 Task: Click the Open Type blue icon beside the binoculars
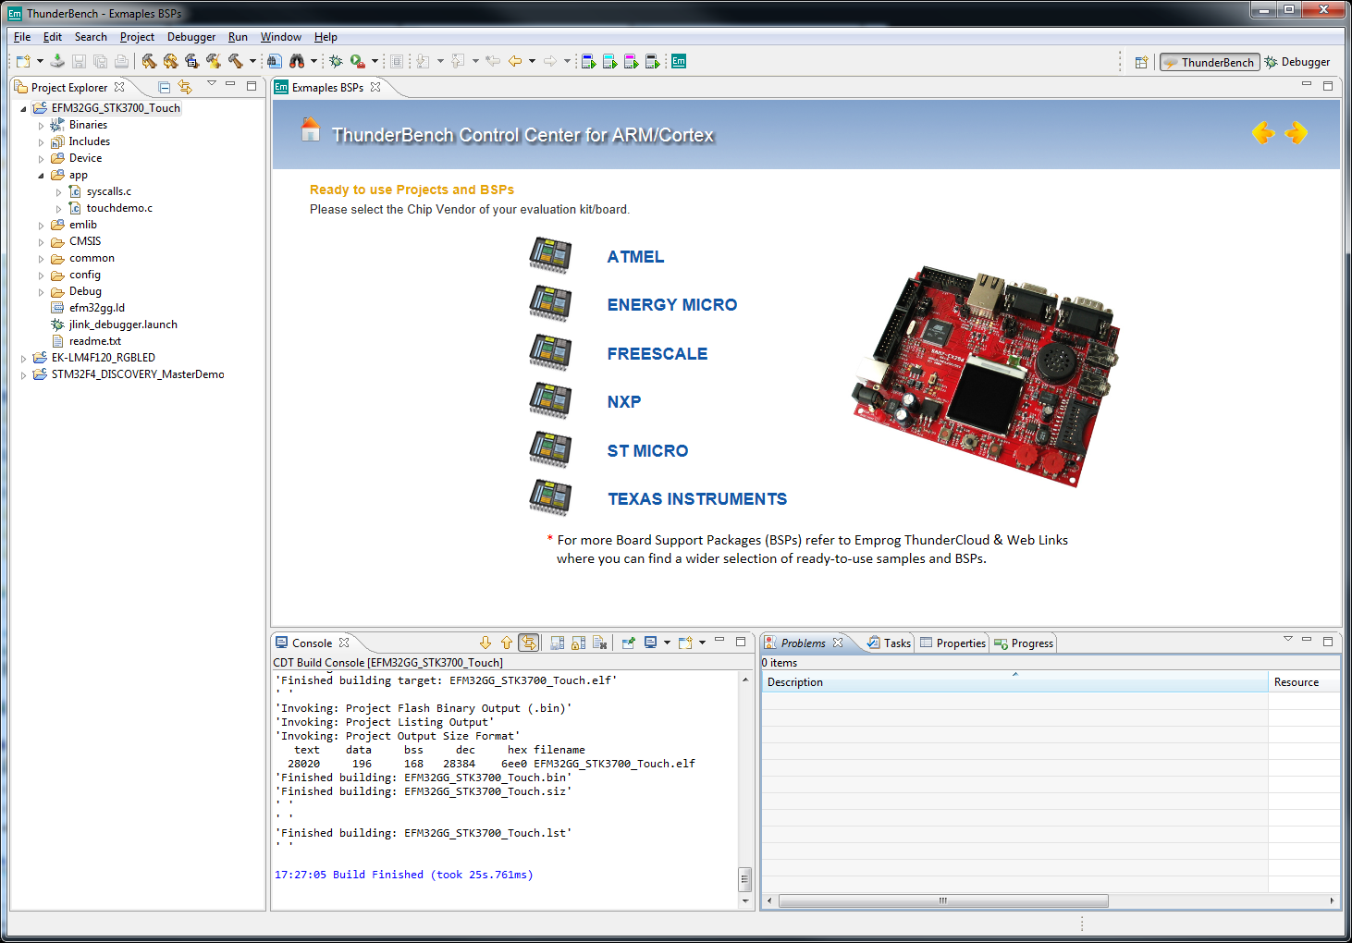(275, 61)
